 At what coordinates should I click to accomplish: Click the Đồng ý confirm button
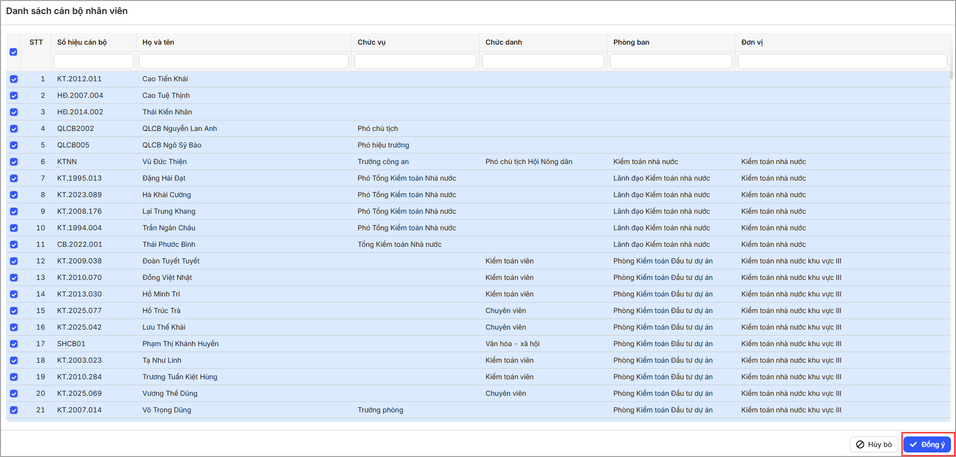(x=927, y=444)
